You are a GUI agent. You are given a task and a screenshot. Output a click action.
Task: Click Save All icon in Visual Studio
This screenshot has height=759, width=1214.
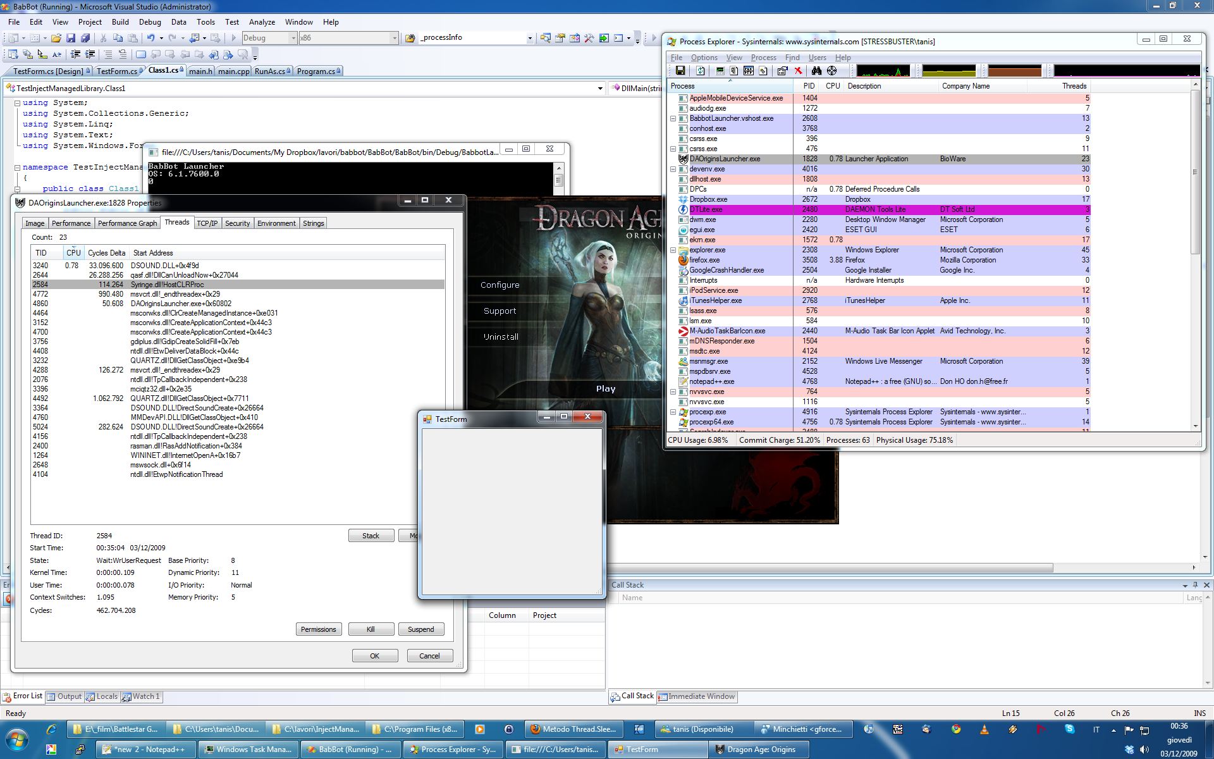(x=84, y=38)
